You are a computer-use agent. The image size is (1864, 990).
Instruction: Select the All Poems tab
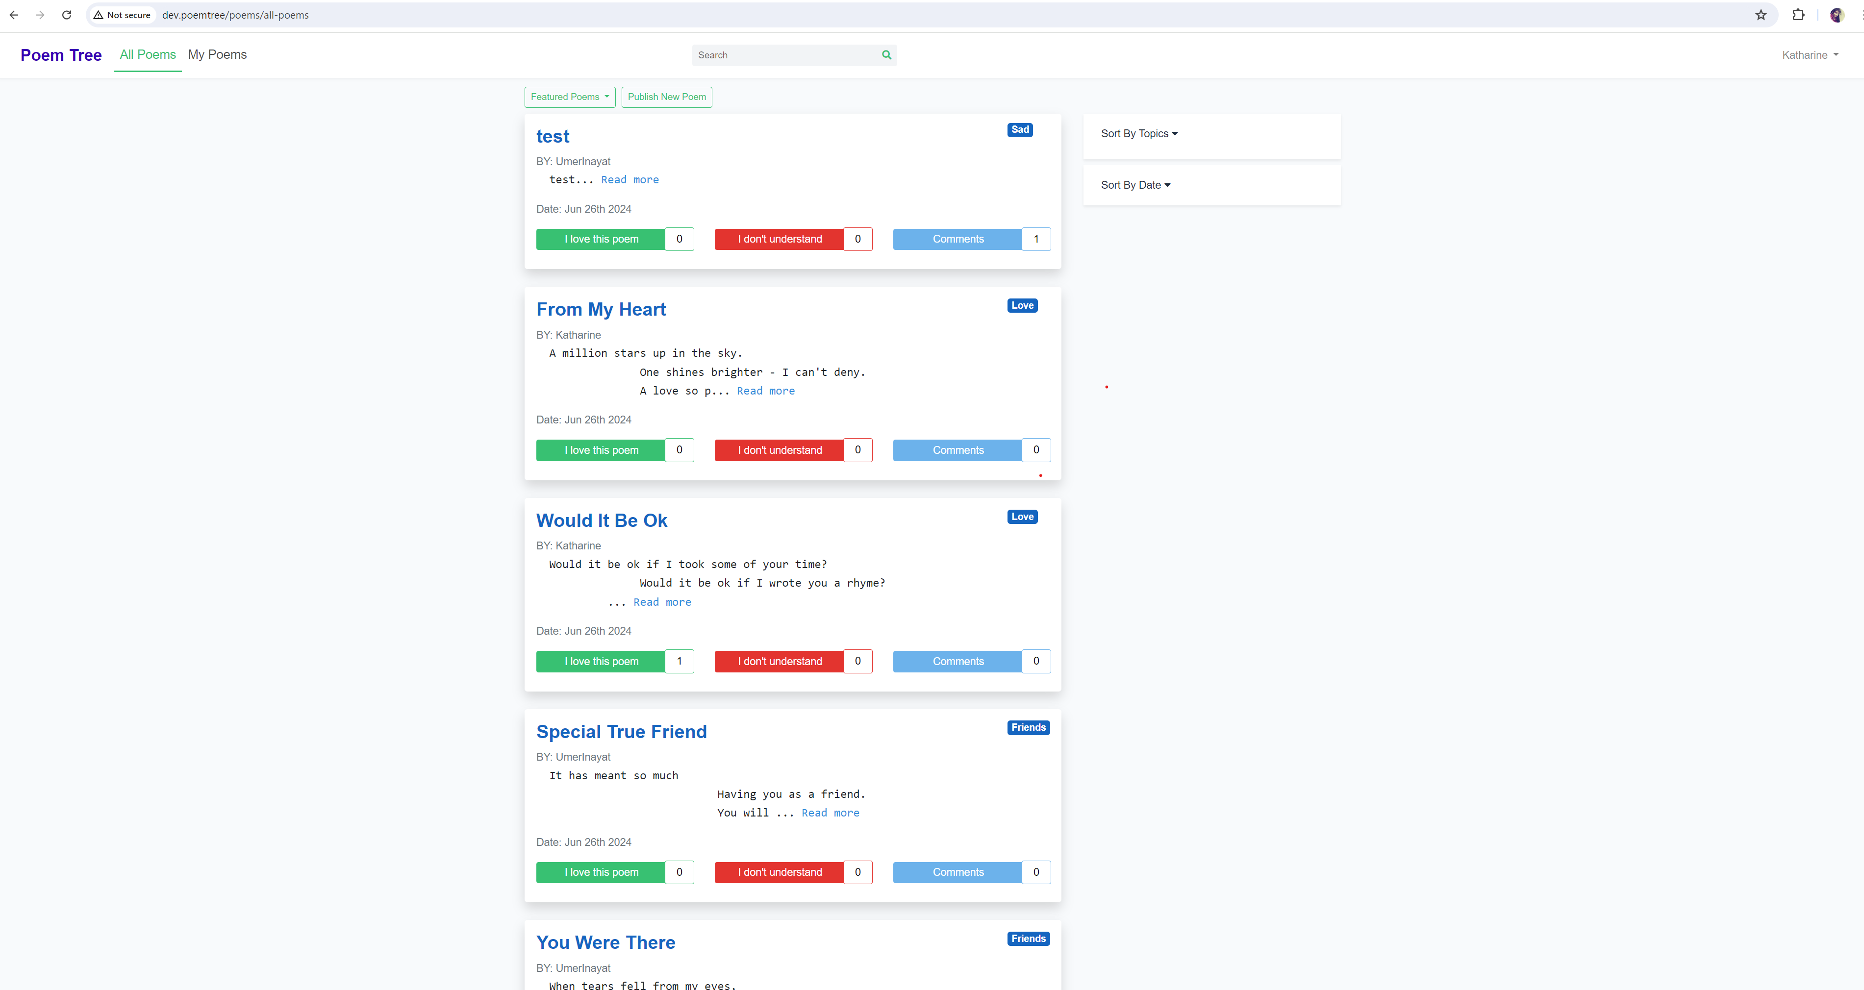click(148, 54)
